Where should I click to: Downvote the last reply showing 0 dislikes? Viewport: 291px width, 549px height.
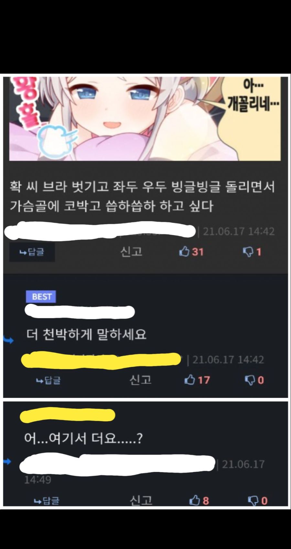(x=258, y=501)
